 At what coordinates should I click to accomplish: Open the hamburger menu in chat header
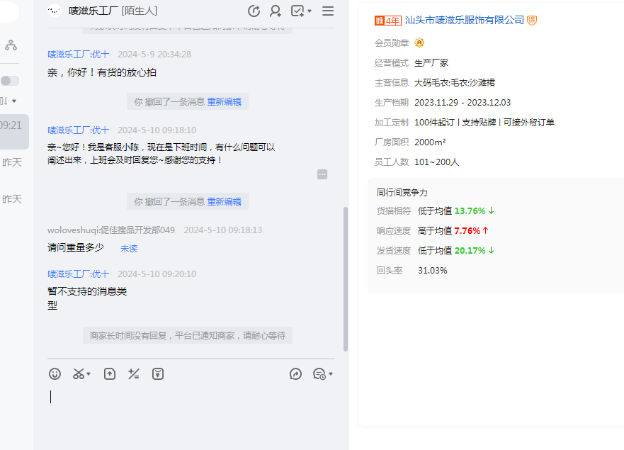pos(328,11)
